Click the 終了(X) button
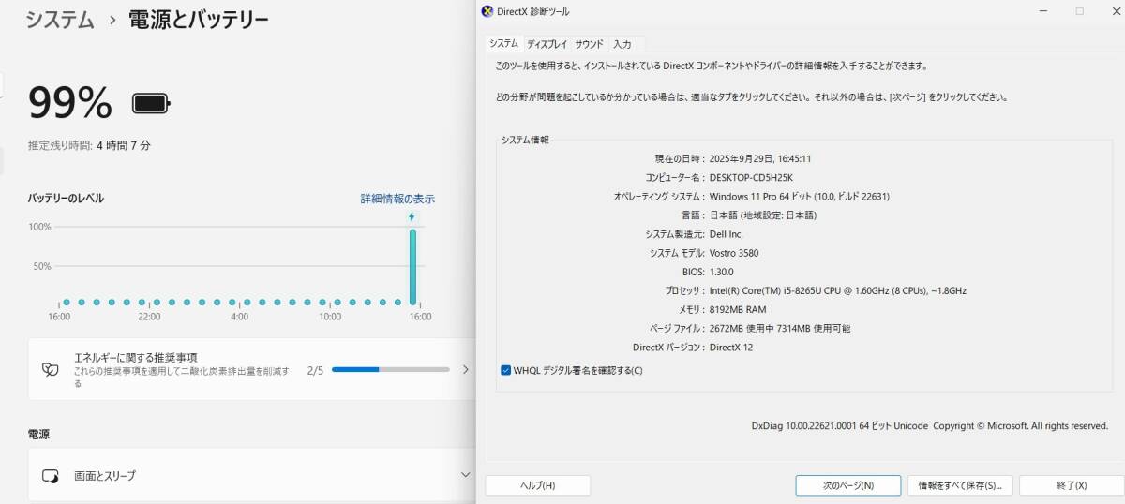This screenshot has height=504, width=1125. (x=1071, y=485)
